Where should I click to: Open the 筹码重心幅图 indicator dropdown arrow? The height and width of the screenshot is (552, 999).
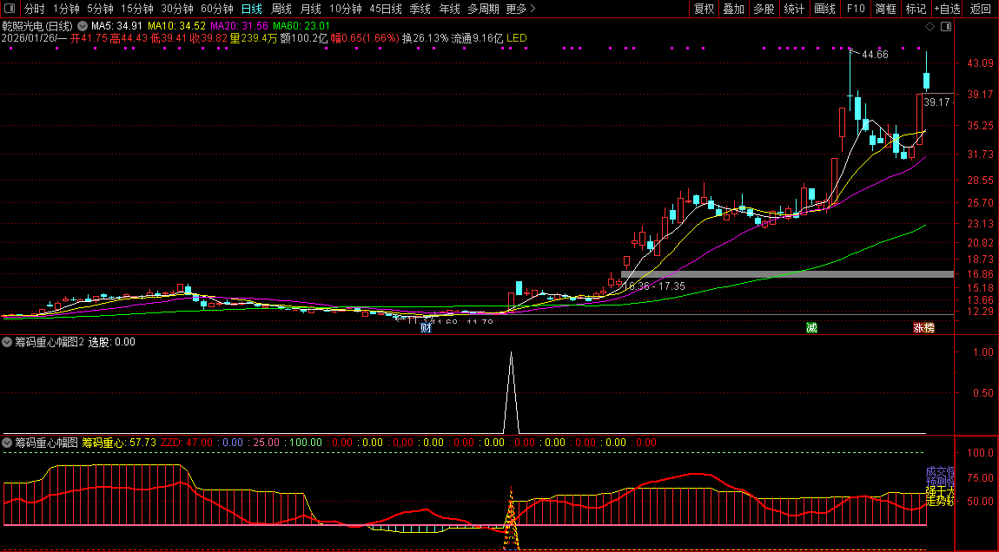click(x=7, y=443)
